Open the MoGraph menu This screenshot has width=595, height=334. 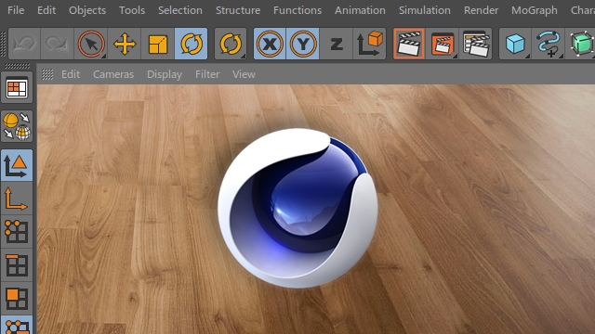(x=534, y=10)
